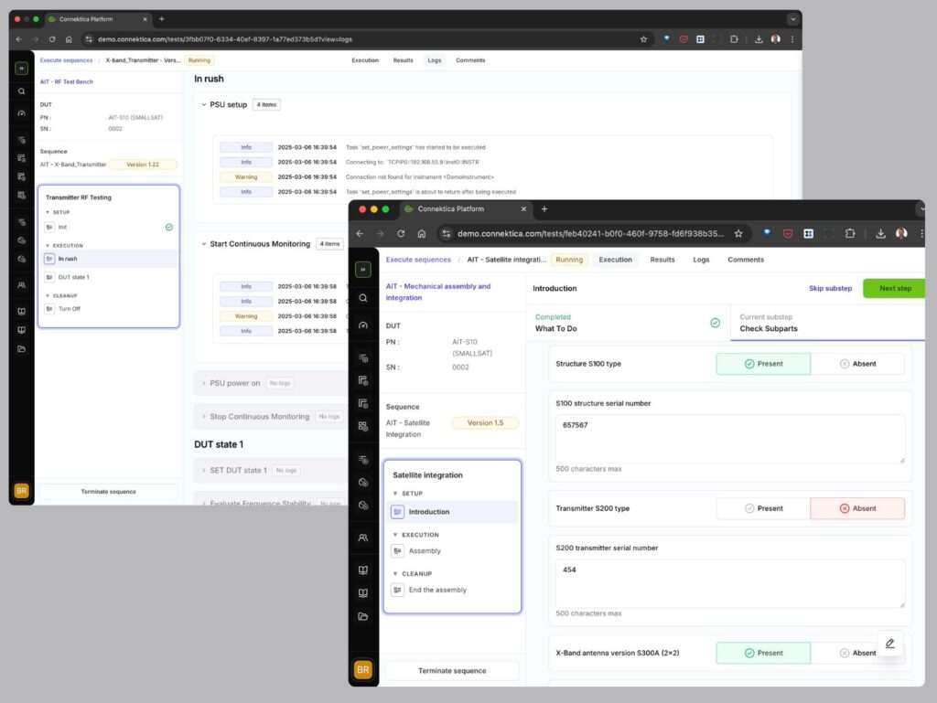Screen dimensions: 937x703
Task: Collapse SETUP section in Transmitter RF Testing
Action: [48, 212]
